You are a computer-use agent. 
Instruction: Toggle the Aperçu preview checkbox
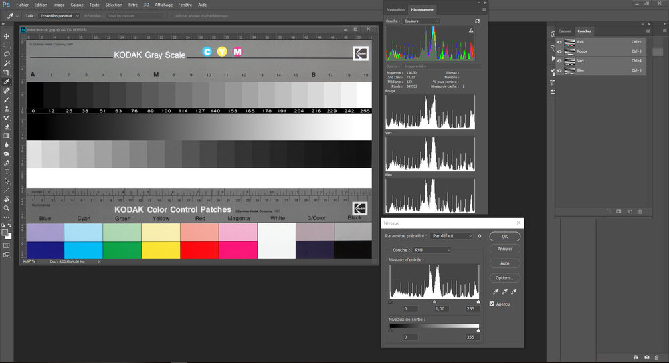point(492,304)
